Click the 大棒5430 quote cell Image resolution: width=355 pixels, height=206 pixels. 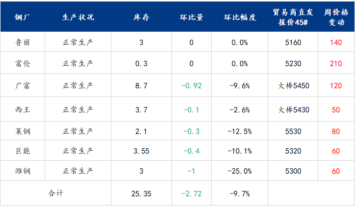[x=293, y=110]
